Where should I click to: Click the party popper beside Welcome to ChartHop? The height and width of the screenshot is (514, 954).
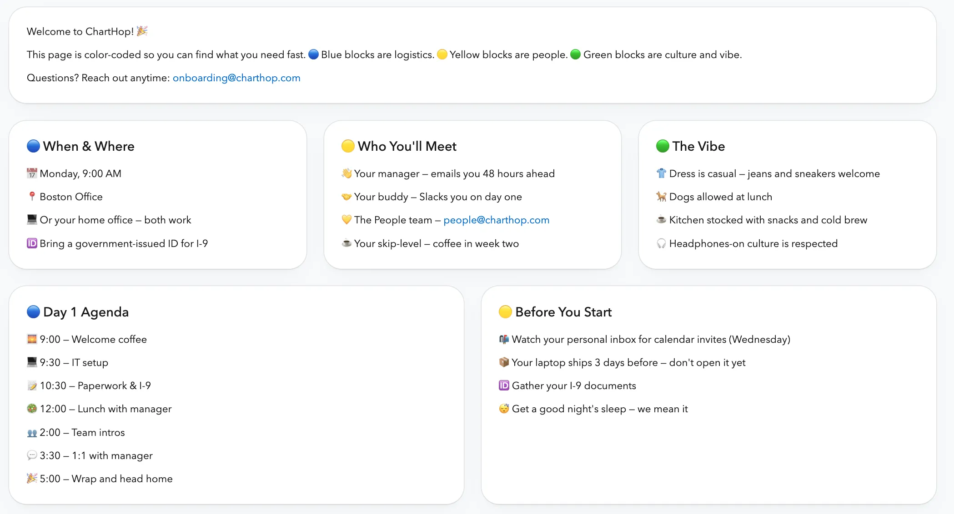pyautogui.click(x=142, y=31)
